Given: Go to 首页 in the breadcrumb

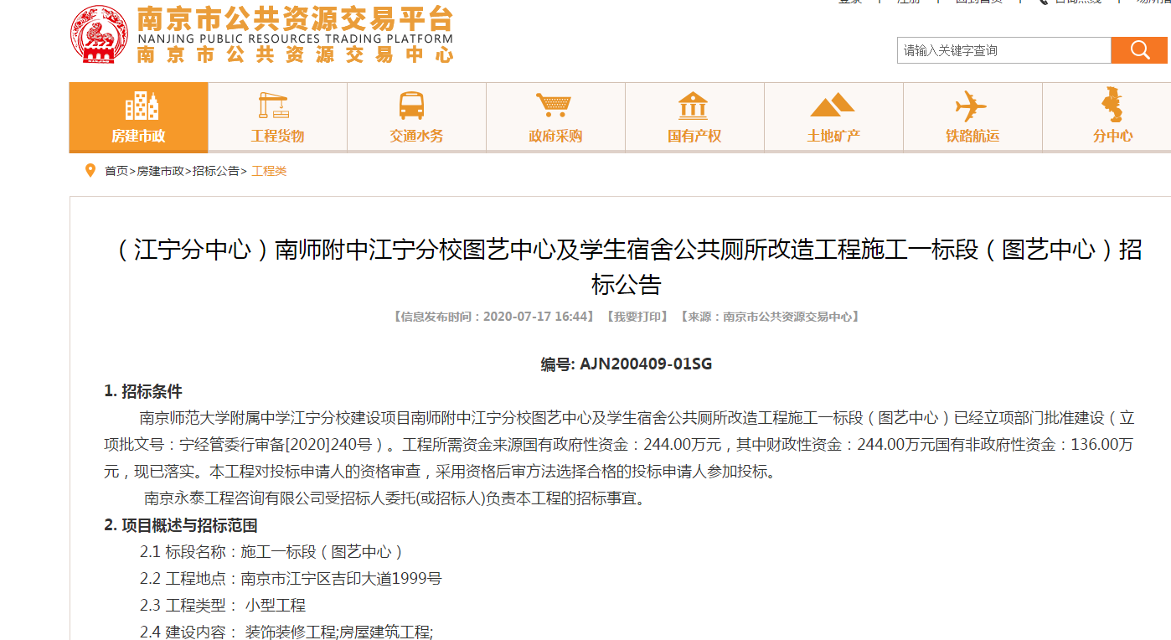Looking at the screenshot, I should tap(116, 171).
